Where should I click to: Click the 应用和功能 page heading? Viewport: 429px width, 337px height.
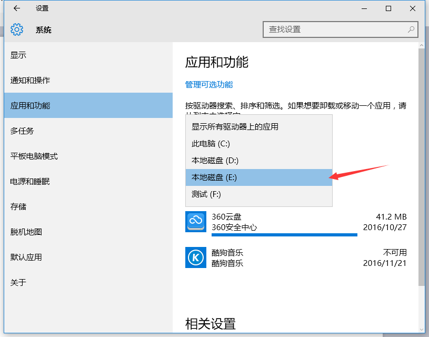(x=217, y=62)
